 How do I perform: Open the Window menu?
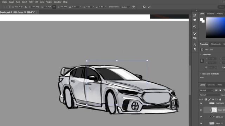[x=58, y=2]
